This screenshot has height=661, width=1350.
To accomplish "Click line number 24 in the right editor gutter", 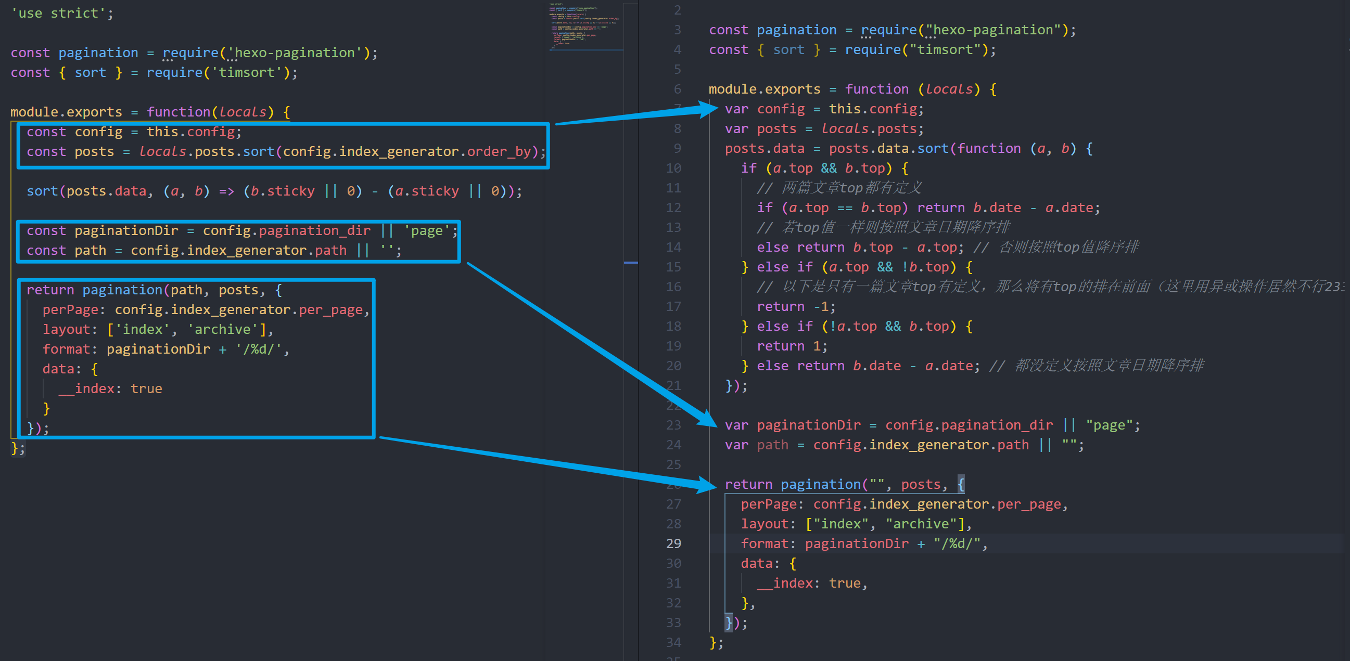I will click(673, 445).
